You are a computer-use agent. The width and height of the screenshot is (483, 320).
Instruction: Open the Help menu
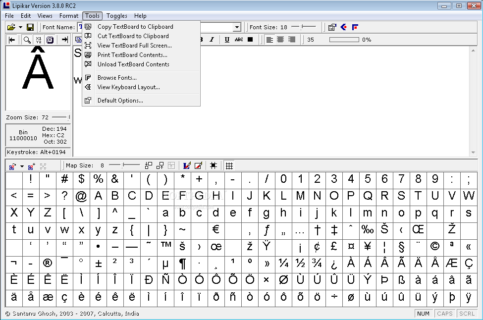pos(140,16)
